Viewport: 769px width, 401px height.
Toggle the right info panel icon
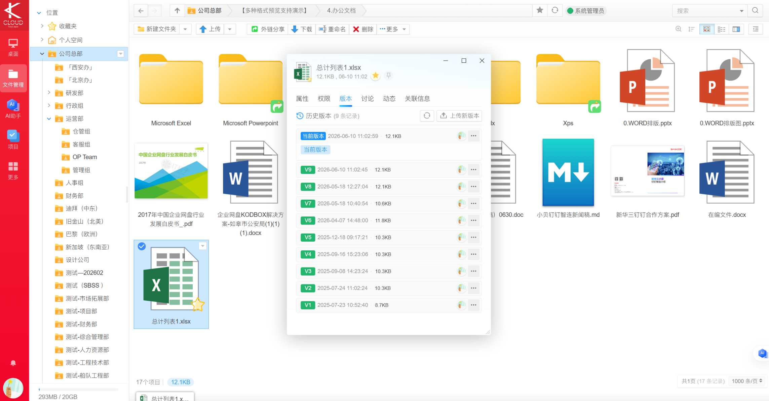tap(756, 29)
